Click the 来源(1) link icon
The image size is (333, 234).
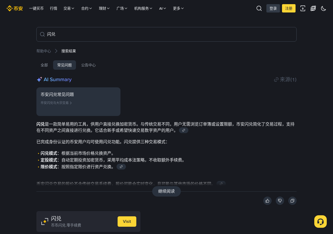(x=276, y=80)
